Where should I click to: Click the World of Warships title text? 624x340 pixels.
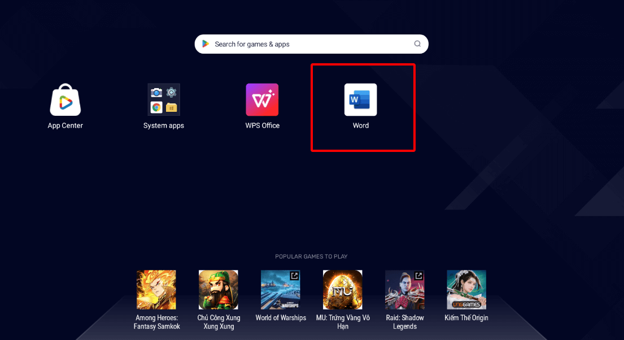click(281, 318)
